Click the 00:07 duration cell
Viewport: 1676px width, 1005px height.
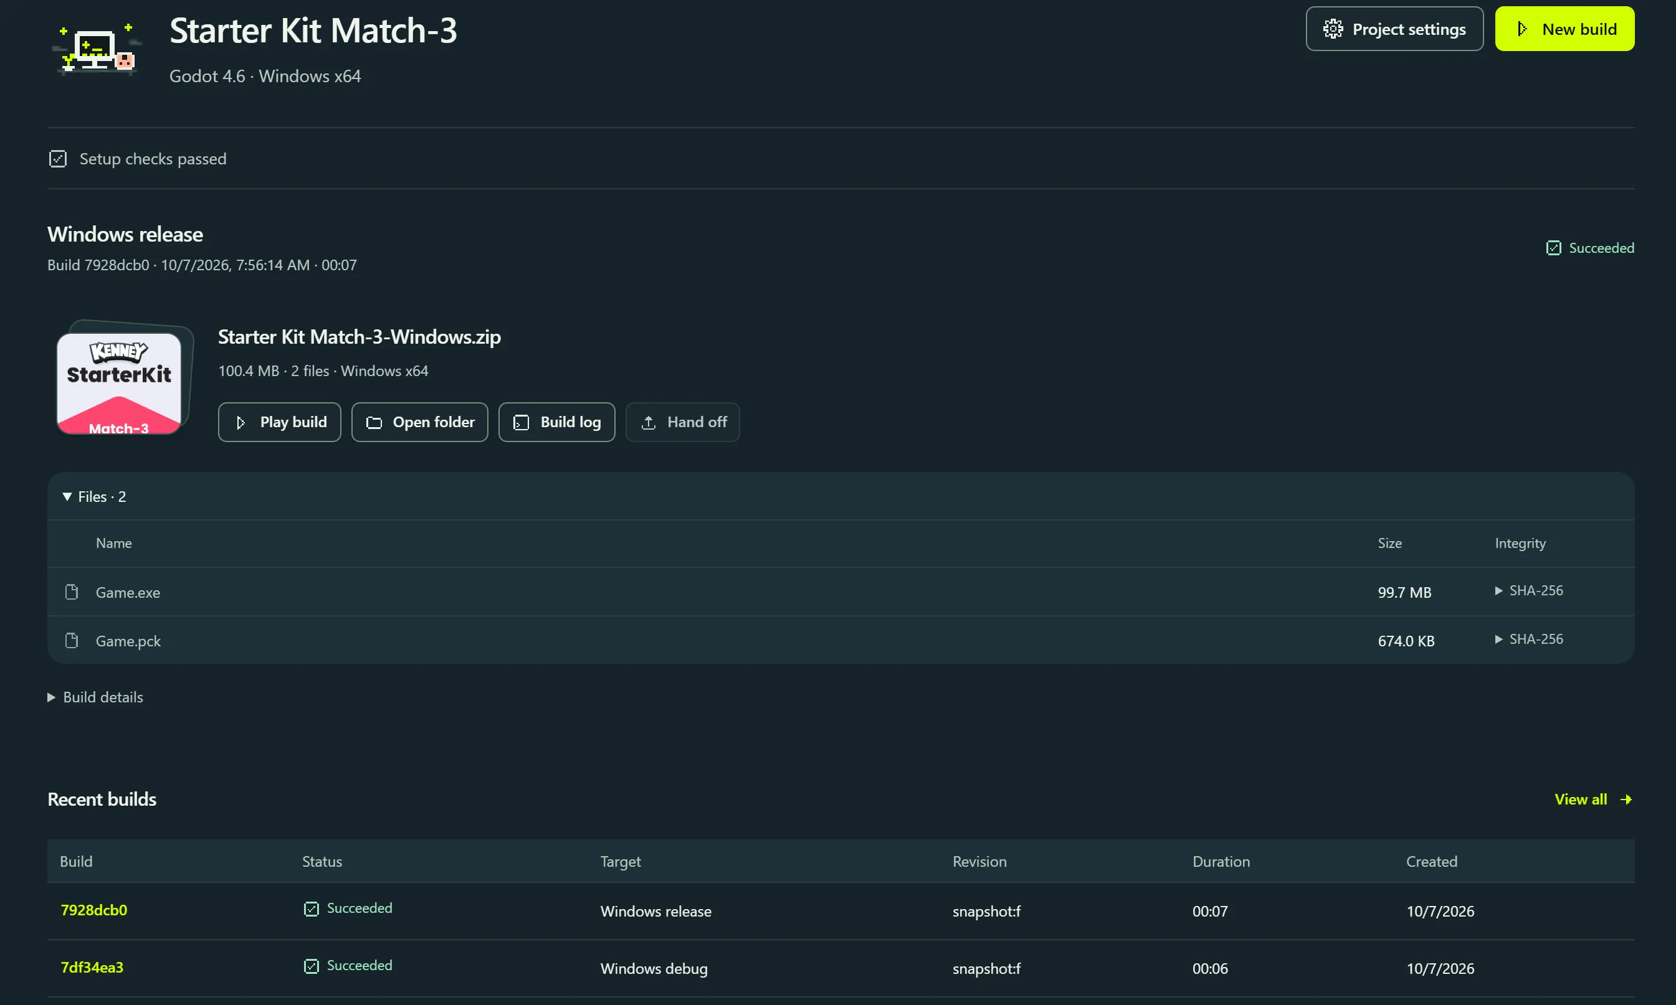point(1210,912)
